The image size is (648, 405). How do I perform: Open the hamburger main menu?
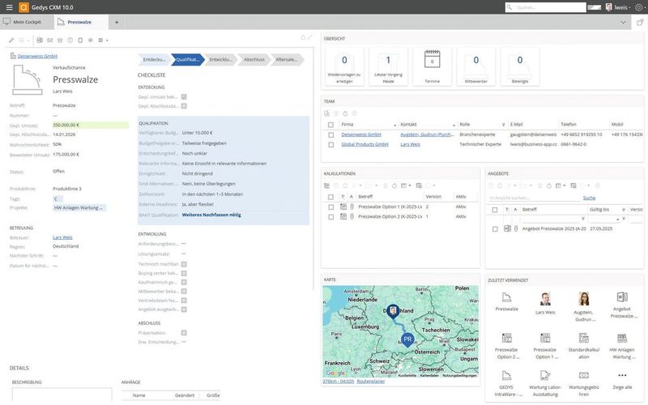tap(9, 7)
